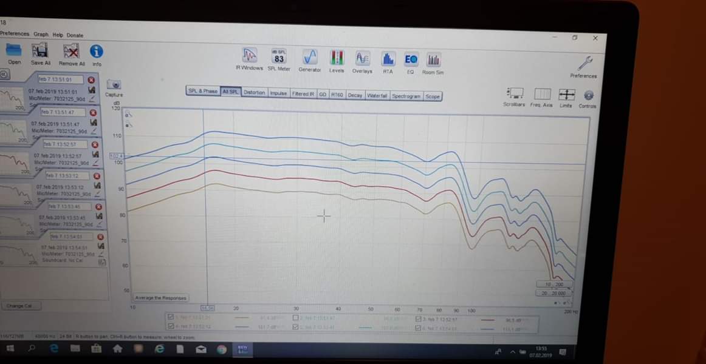Toggle the Freq. Axis icon
Image resolution: width=706 pixels, height=364 pixels.
[543, 94]
